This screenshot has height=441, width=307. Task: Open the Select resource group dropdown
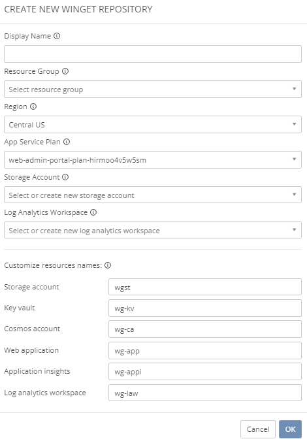click(153, 89)
